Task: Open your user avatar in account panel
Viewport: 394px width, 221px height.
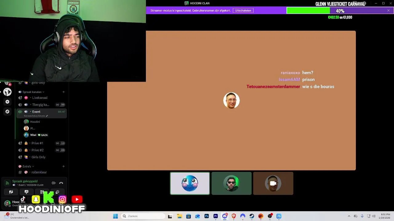Action: 7,203
